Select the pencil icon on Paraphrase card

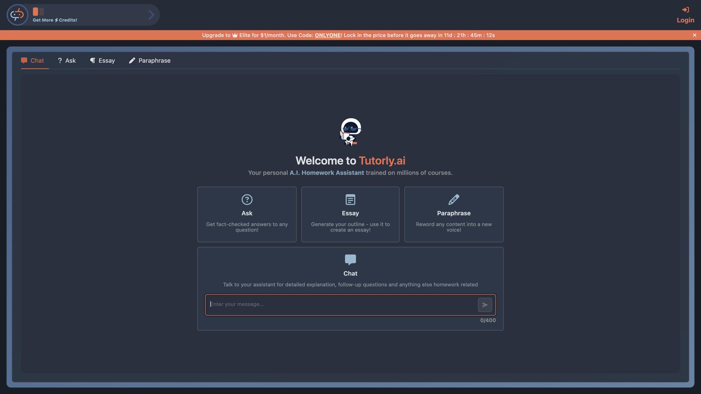click(453, 200)
